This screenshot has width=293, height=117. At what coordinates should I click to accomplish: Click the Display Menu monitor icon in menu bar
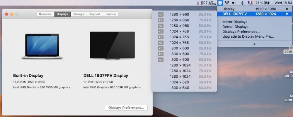pos(221,3)
